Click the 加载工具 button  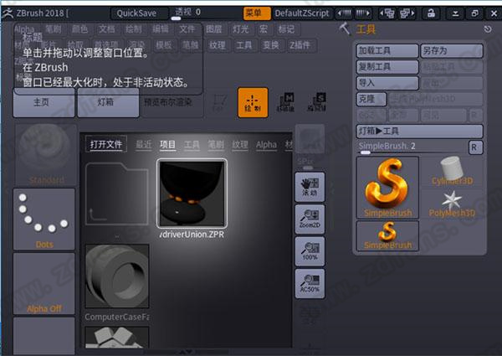(x=387, y=50)
